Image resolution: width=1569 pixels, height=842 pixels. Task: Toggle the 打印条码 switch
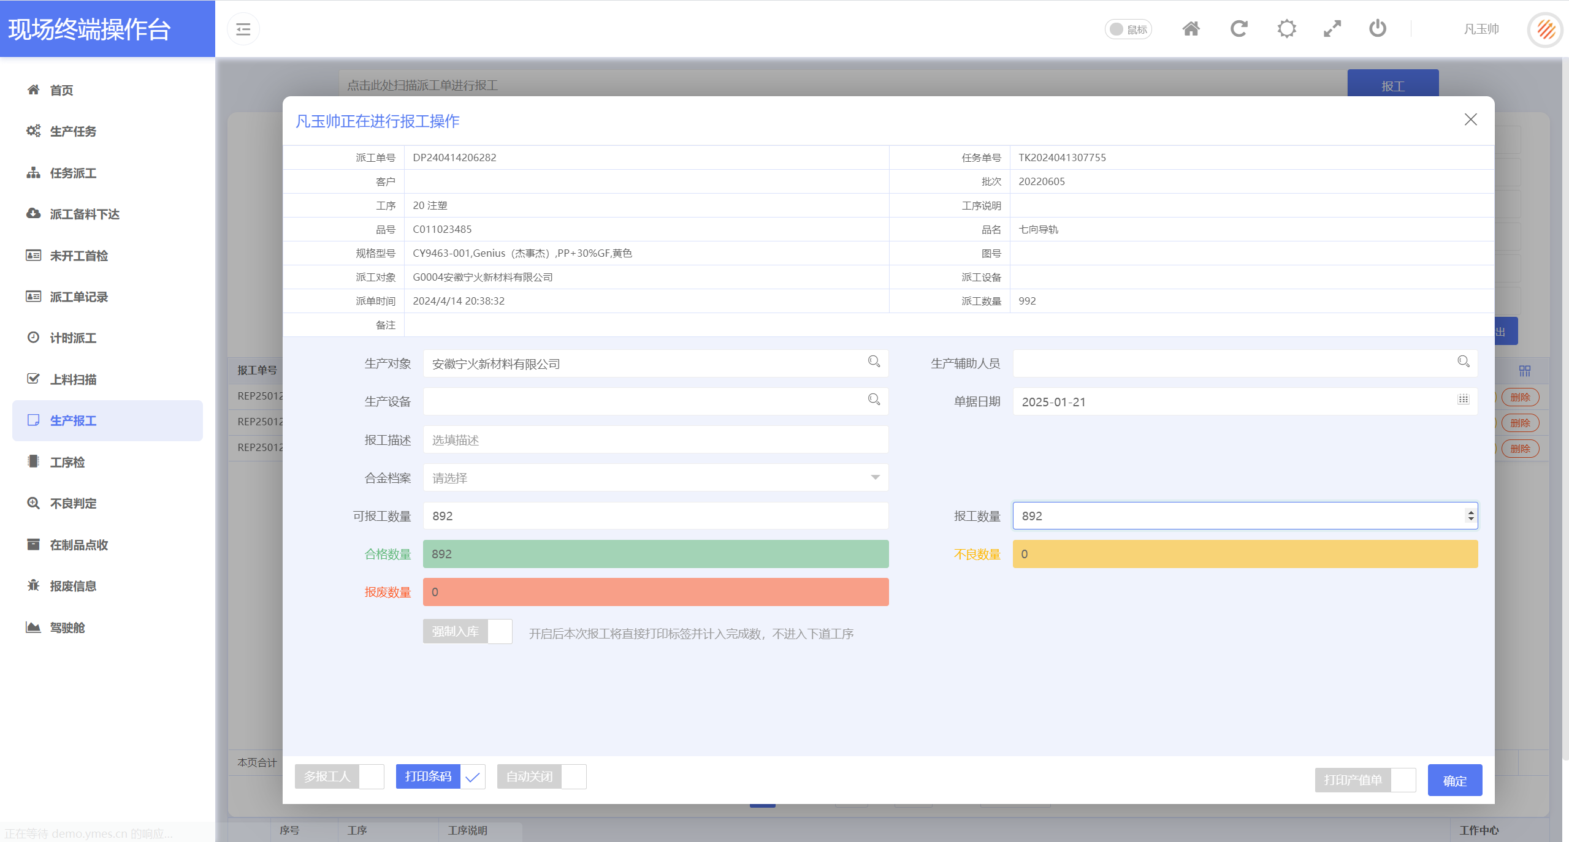coord(440,776)
